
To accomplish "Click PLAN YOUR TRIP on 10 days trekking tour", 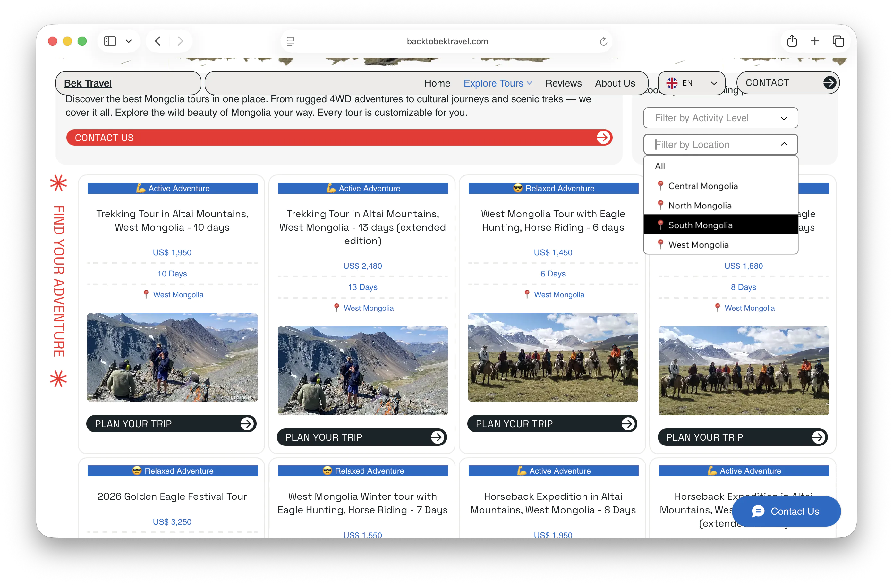I will coord(172,424).
